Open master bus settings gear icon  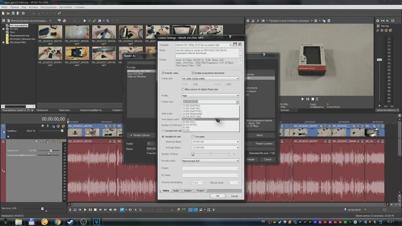(378, 21)
